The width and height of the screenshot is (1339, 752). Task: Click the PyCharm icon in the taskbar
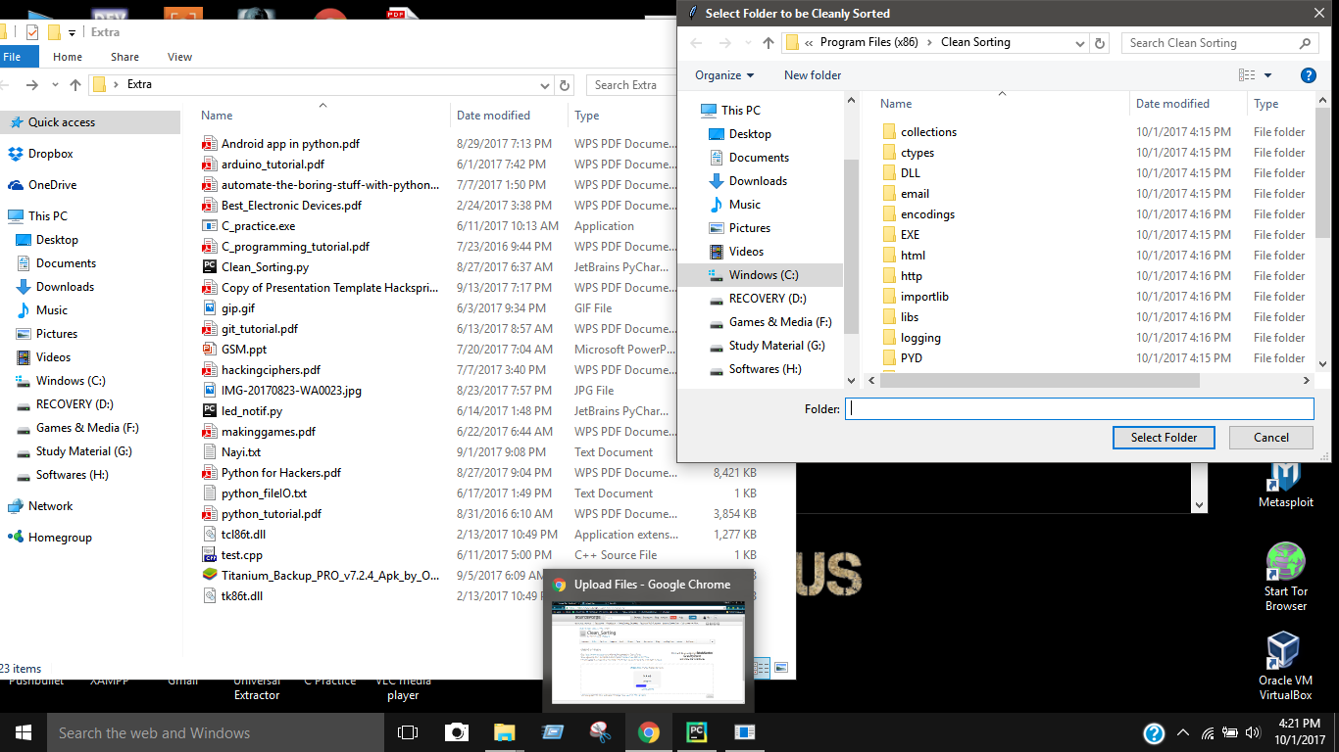697,732
